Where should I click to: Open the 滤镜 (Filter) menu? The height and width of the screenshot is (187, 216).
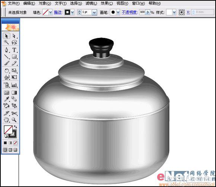91,3
